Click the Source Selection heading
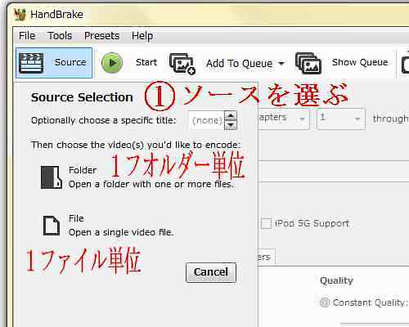The width and height of the screenshot is (409, 327). (82, 97)
